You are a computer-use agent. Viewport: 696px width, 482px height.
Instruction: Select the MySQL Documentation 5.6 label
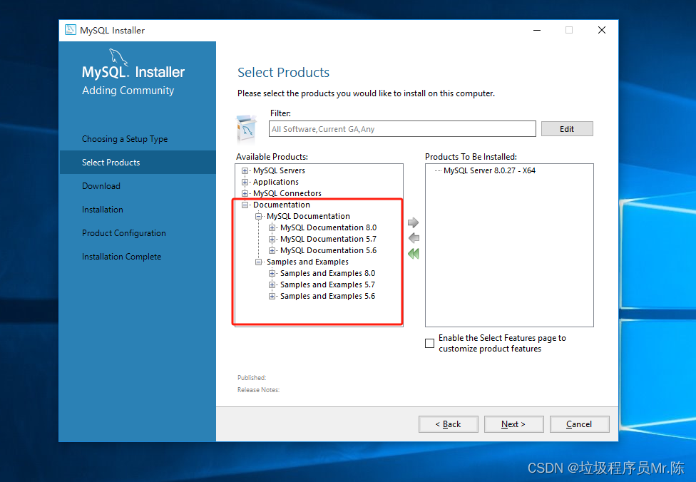(x=329, y=250)
